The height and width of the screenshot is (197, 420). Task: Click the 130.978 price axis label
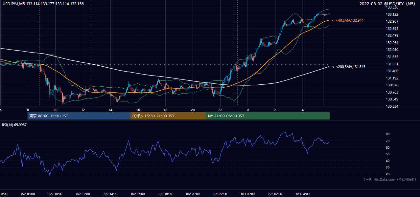coord(392,85)
